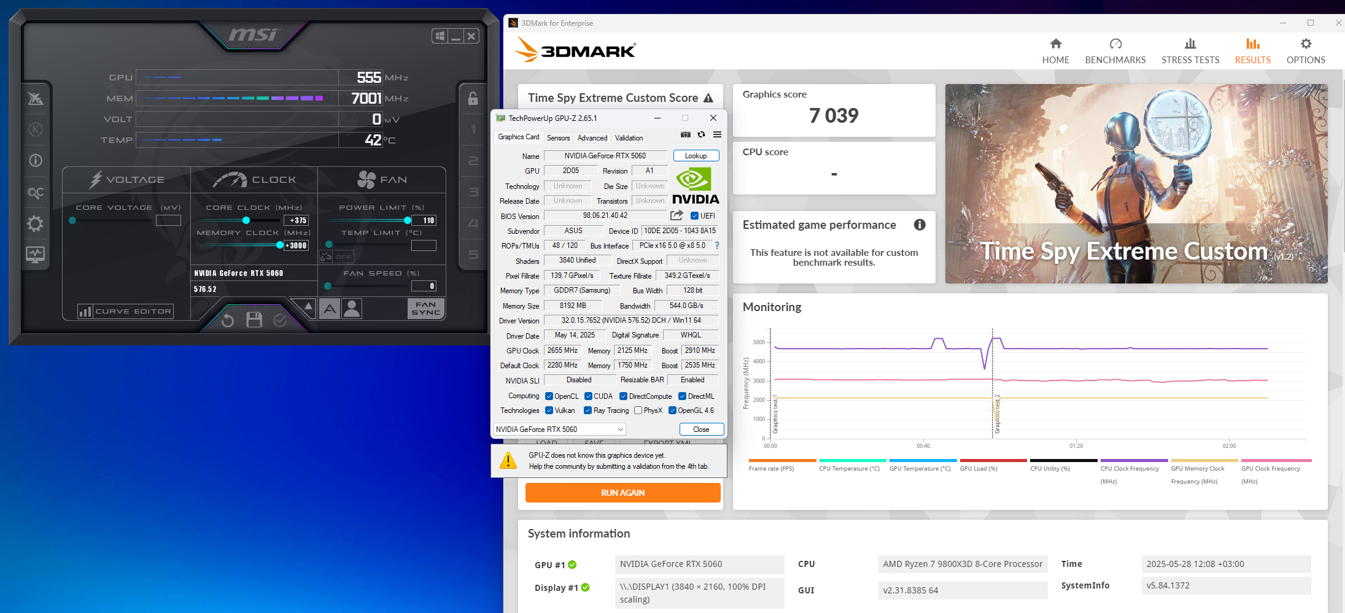Reset Afterburner settings with the revert arrow
The image size is (1345, 613).
pyautogui.click(x=228, y=320)
